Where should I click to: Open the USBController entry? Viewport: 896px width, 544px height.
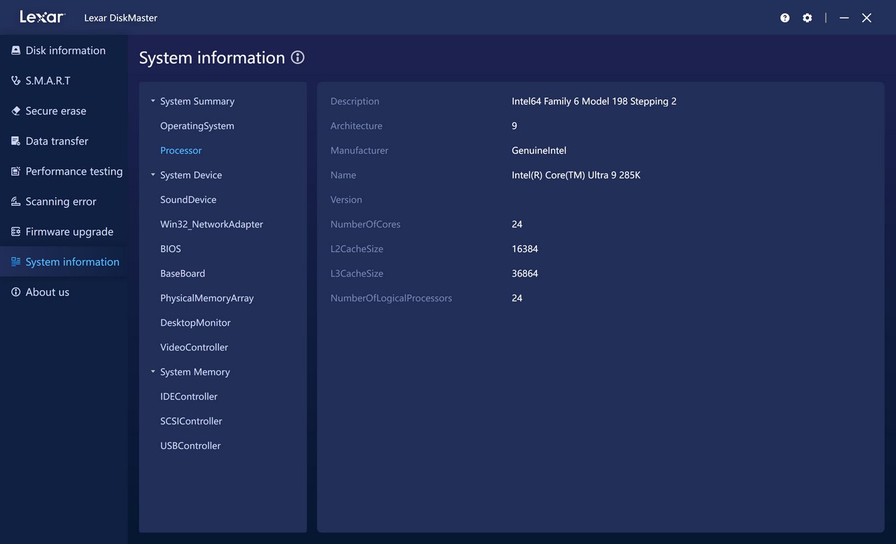[190, 446]
